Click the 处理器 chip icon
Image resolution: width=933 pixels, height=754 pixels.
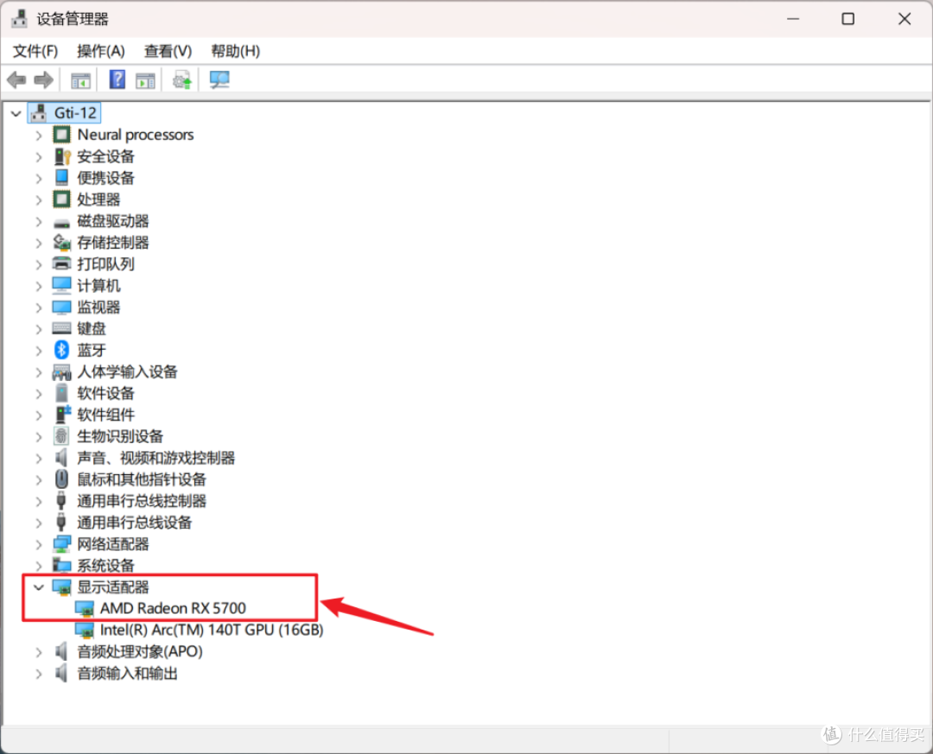62,200
